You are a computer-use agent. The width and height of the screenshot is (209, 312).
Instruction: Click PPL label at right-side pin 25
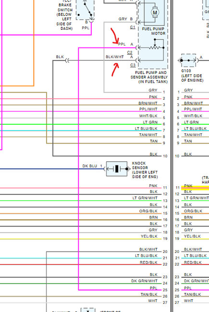[188, 288]
